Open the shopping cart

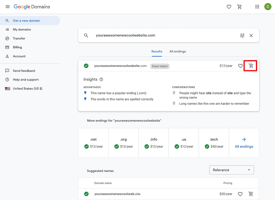click(x=239, y=6)
